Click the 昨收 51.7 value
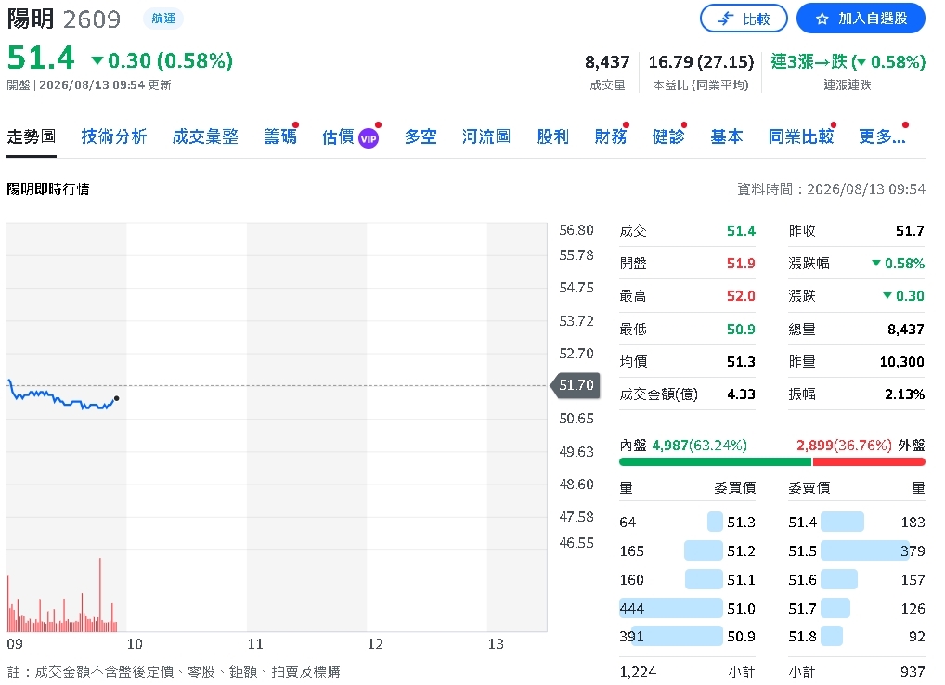The image size is (945, 685). click(910, 231)
